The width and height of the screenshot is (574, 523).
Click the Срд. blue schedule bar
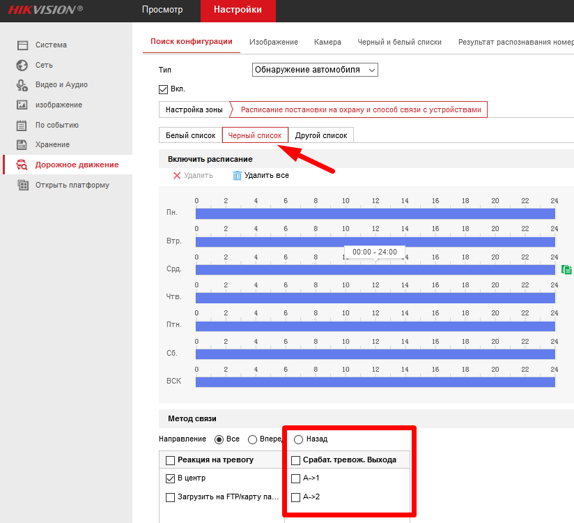pos(375,270)
